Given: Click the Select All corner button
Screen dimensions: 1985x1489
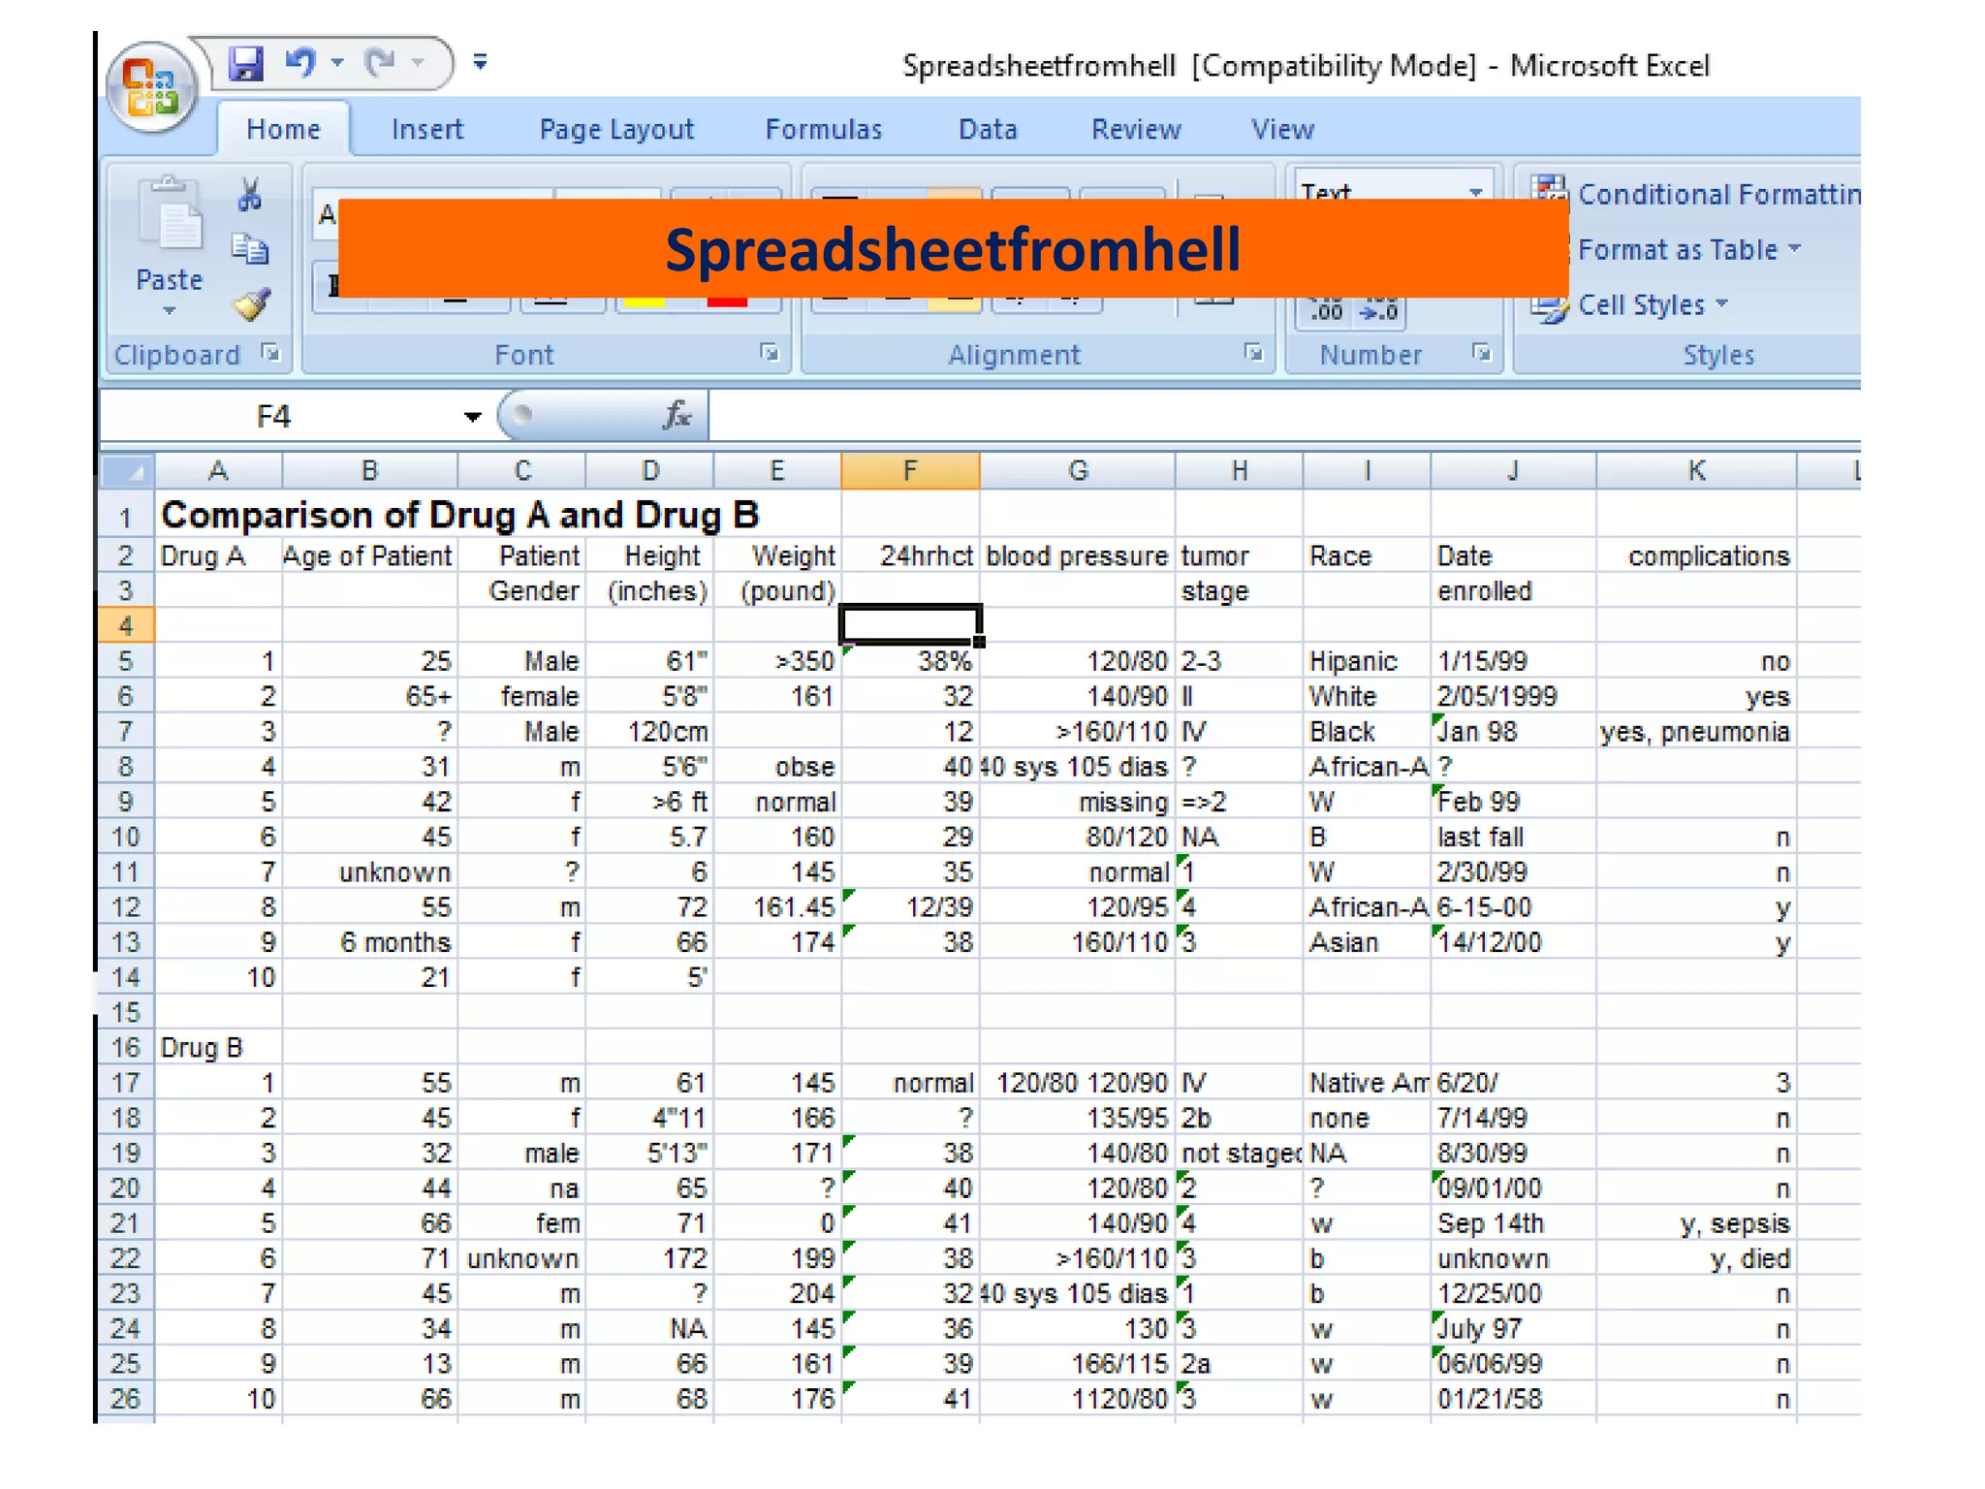Looking at the screenshot, I should 128,471.
